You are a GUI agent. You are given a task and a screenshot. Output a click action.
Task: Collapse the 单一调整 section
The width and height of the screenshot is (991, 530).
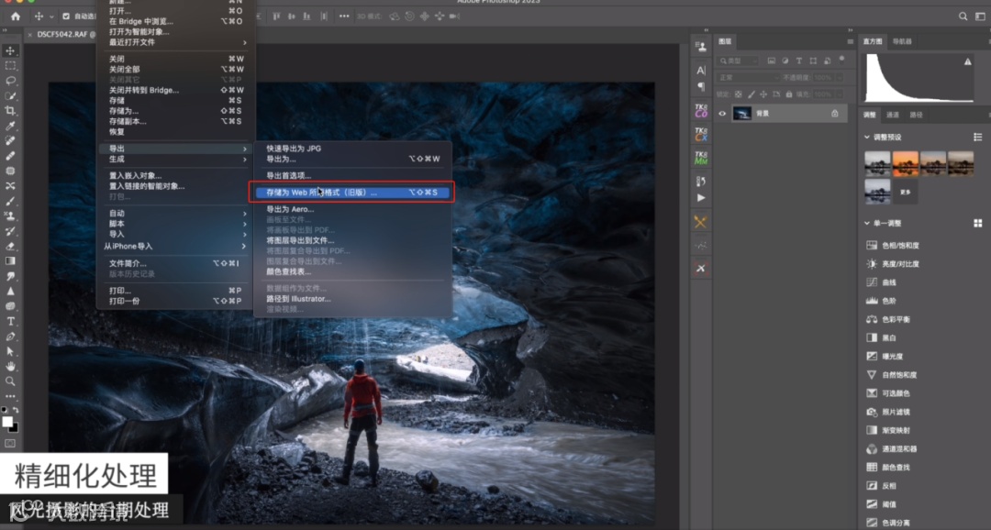(867, 223)
